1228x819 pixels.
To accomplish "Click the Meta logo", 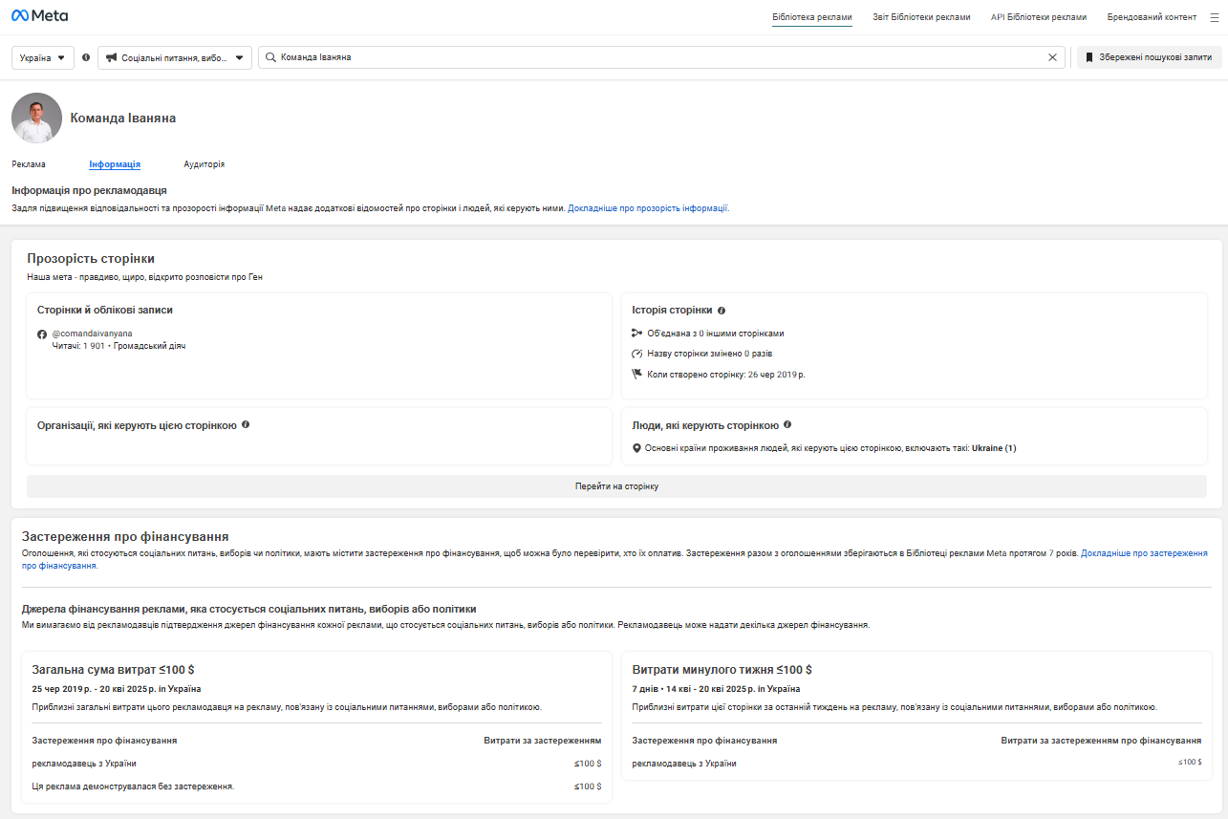I will (39, 16).
